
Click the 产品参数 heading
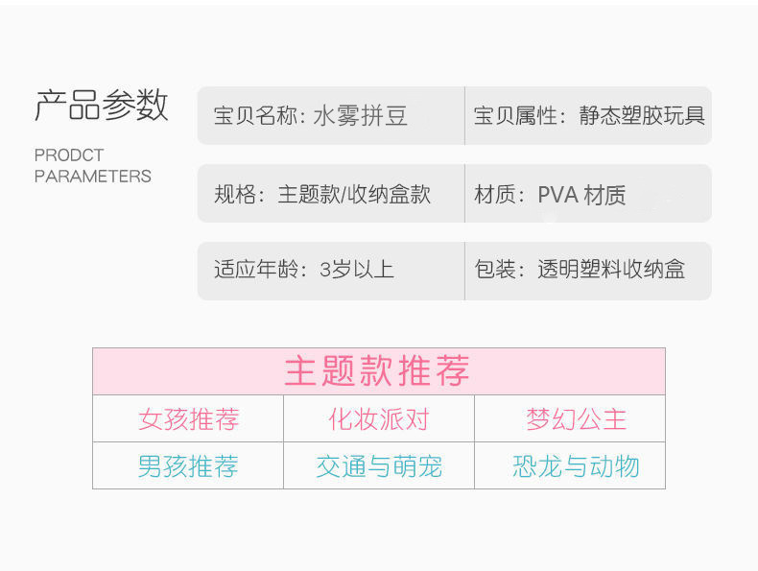[102, 106]
